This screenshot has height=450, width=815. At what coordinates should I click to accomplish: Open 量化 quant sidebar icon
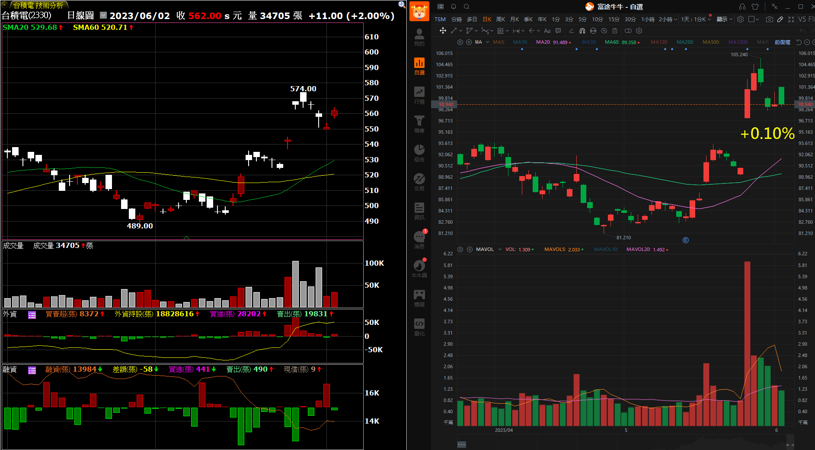click(419, 327)
